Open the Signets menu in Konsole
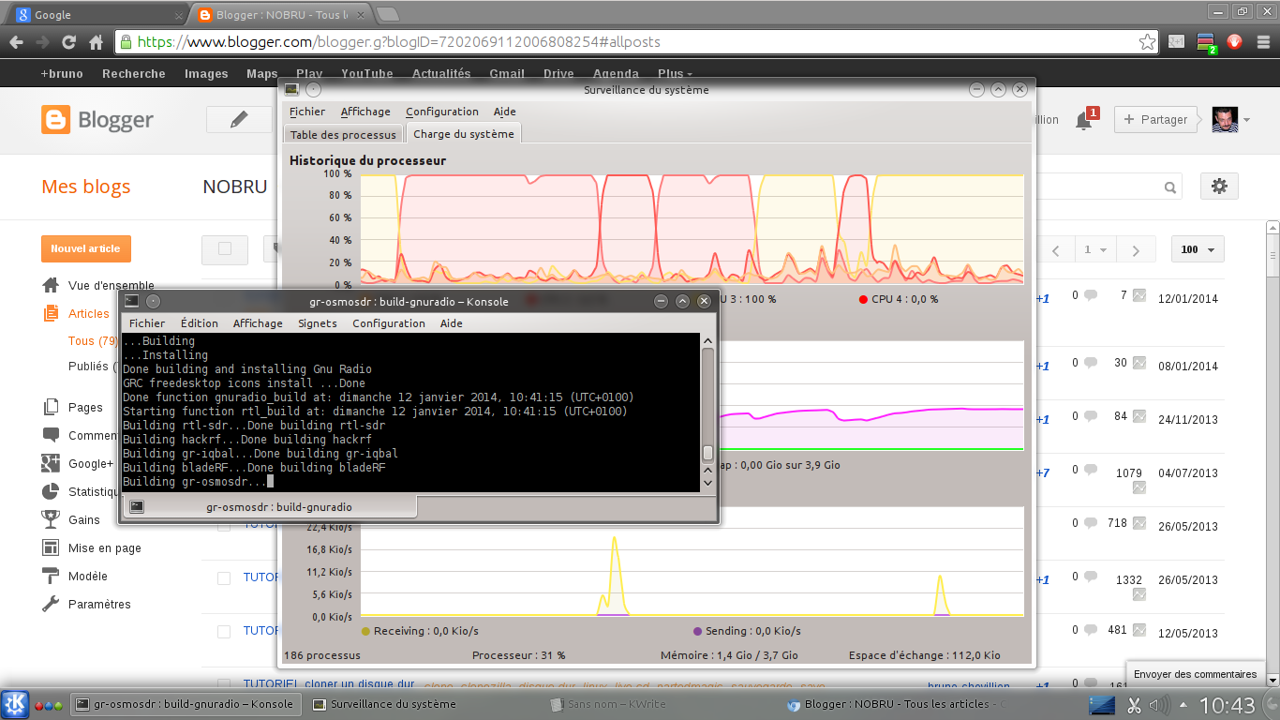 pos(317,322)
